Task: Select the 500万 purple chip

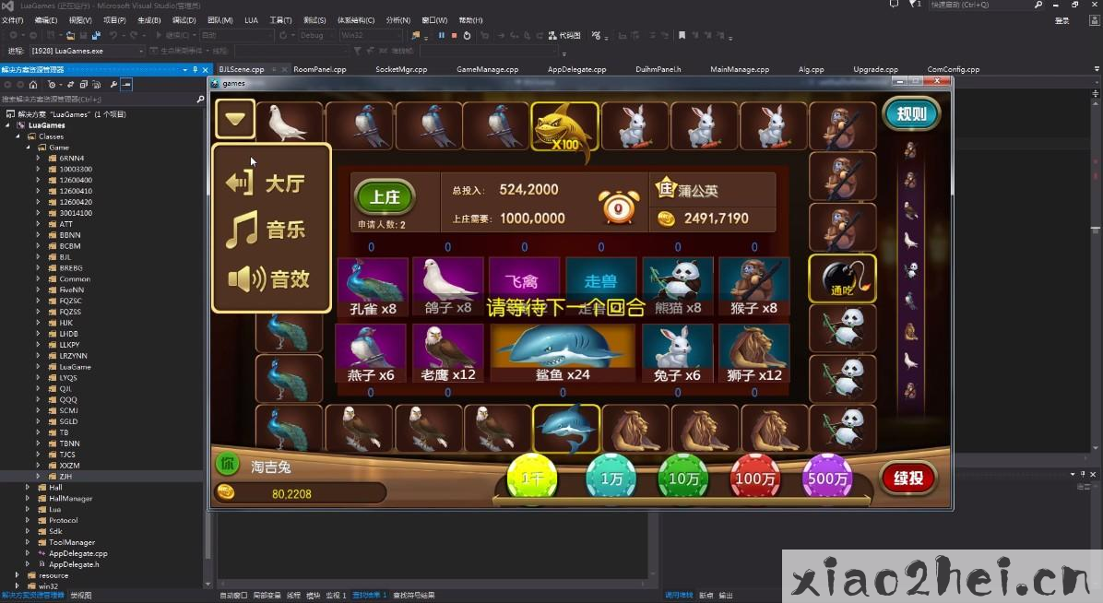Action: (x=827, y=478)
